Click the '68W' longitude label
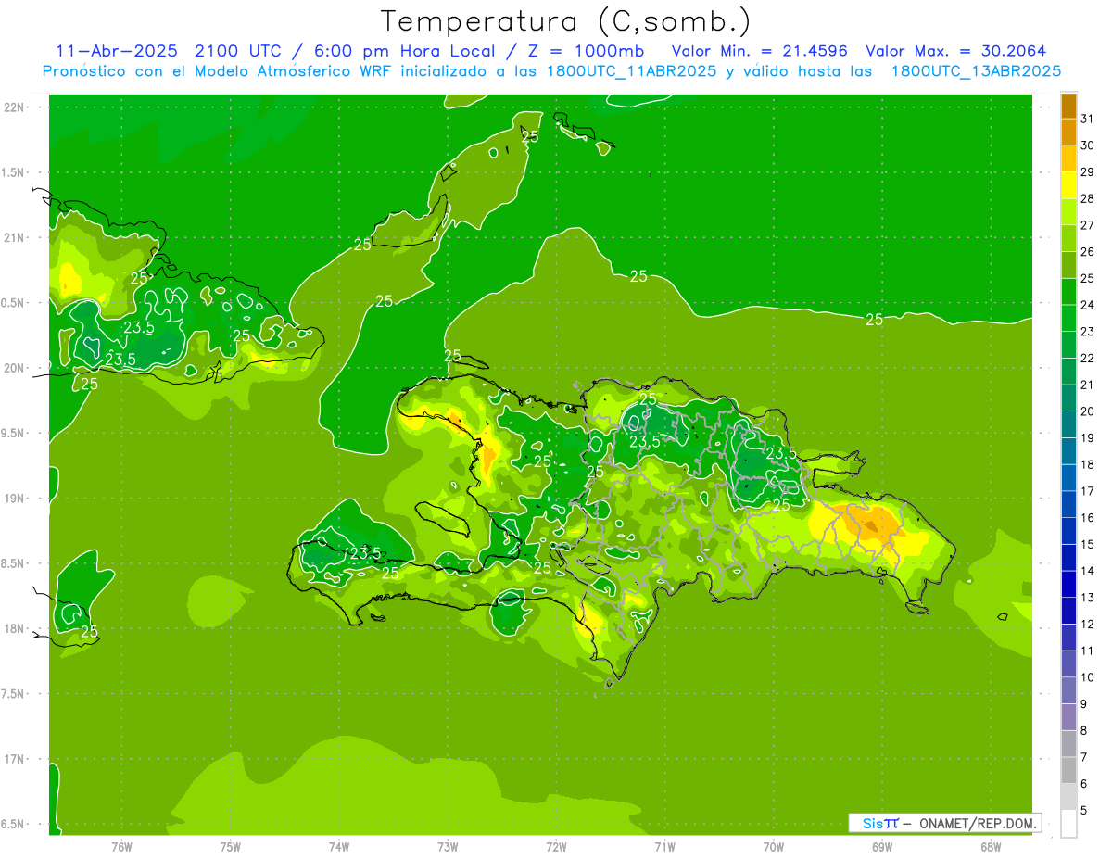Image resolution: width=1112 pixels, height=859 pixels. point(991,847)
